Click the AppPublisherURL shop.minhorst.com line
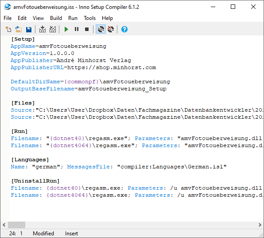 pos(83,67)
